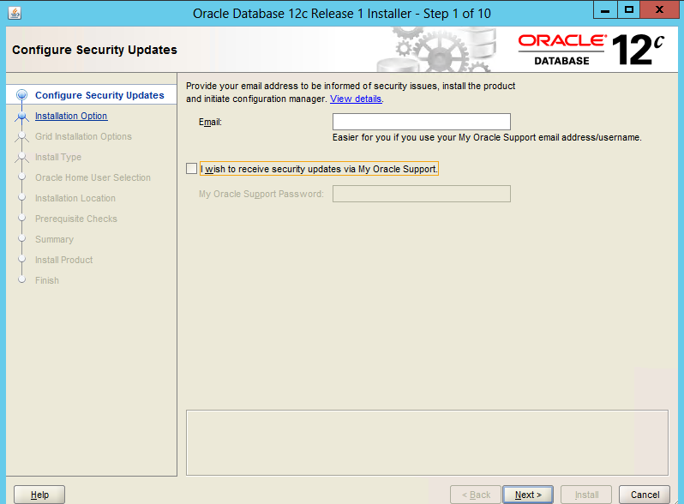Image resolution: width=684 pixels, height=504 pixels.
Task: Click the greyed-out Back button
Action: point(476,495)
